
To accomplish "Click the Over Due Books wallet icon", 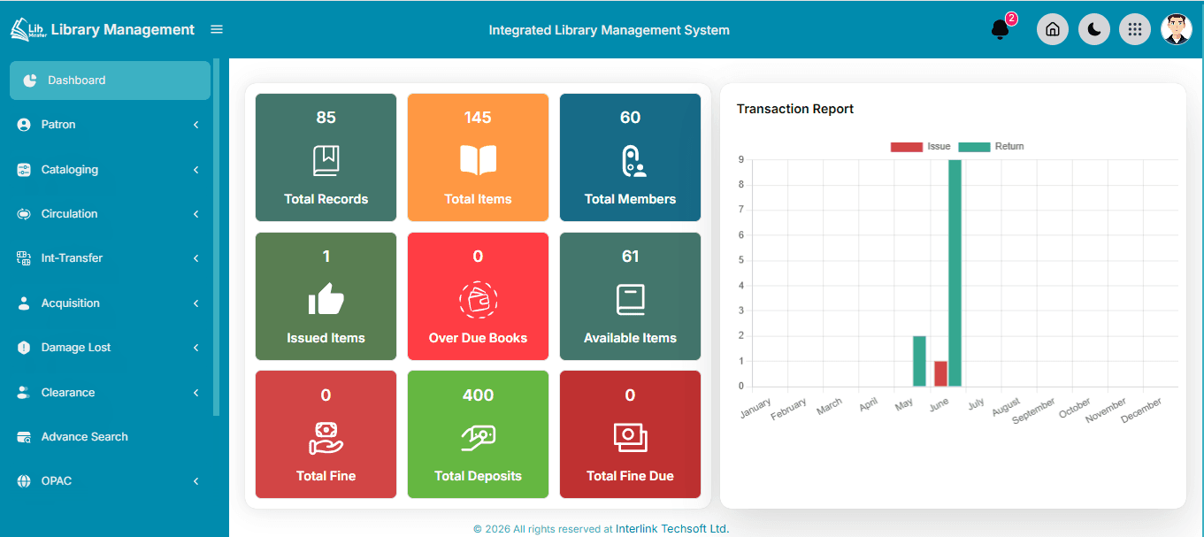I will coord(478,299).
